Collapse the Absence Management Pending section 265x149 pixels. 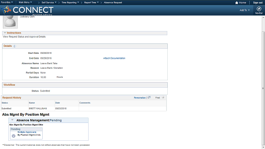(12, 120)
